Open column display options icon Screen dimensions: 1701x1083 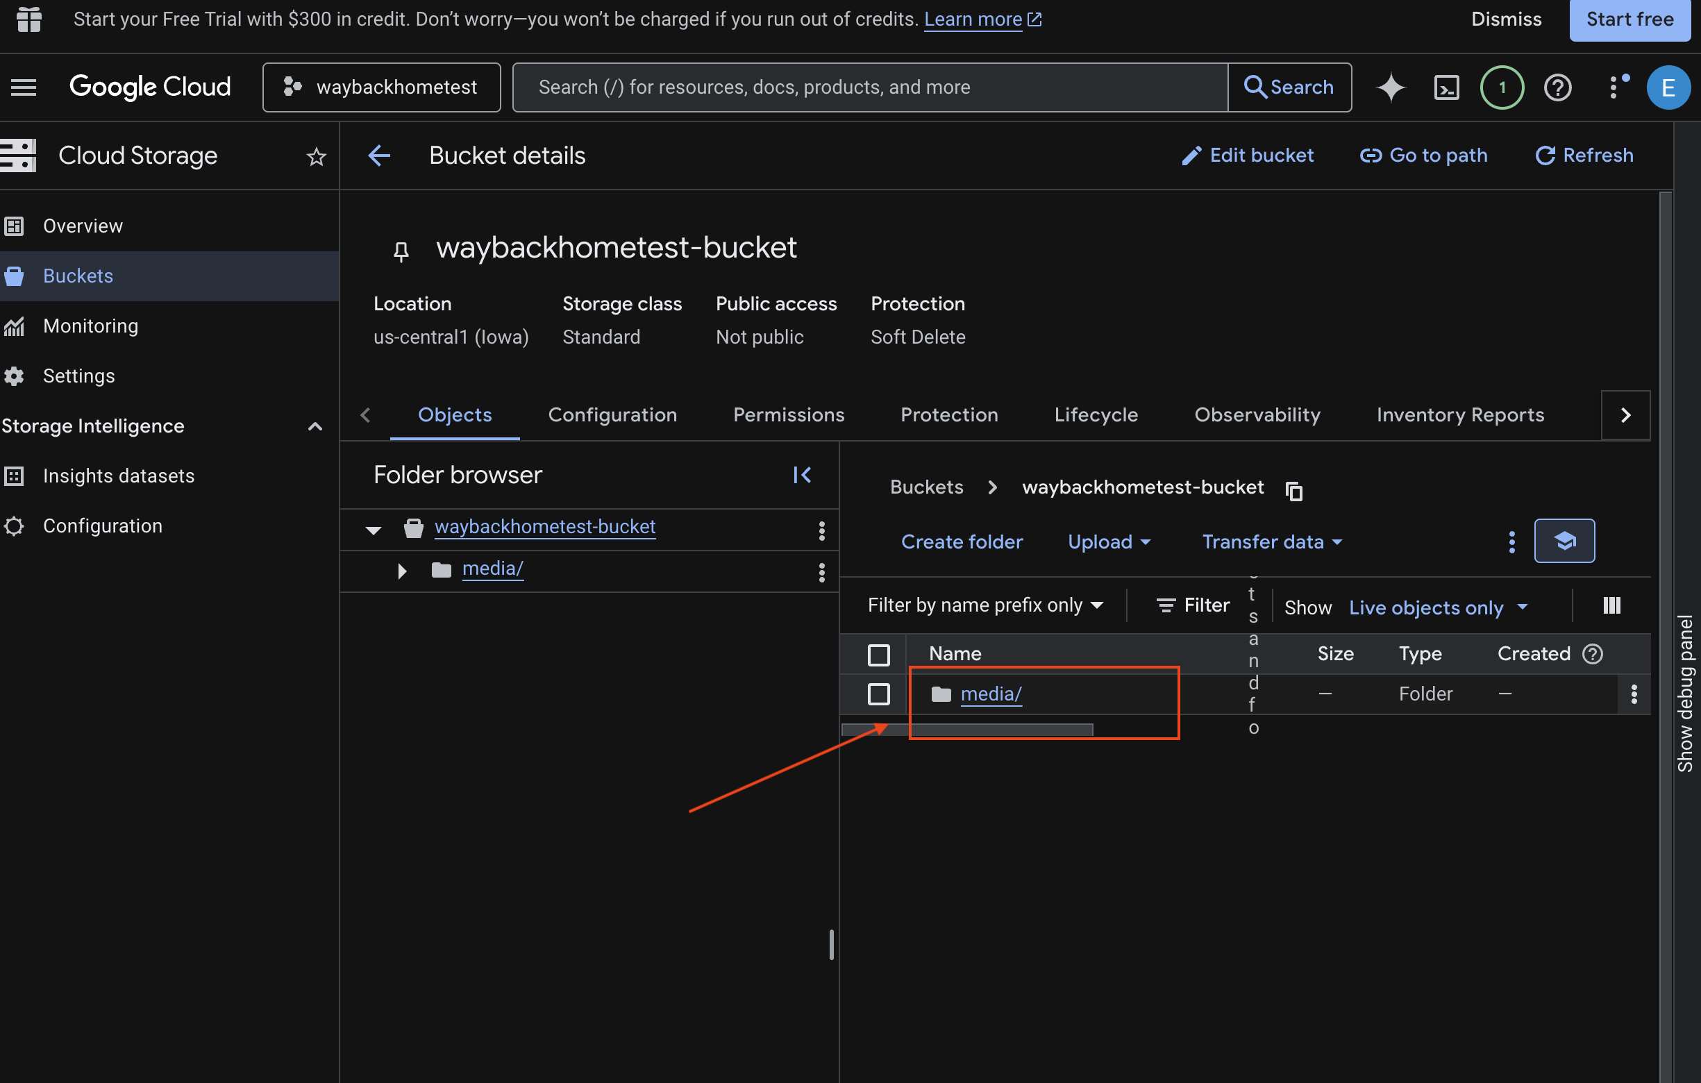[x=1611, y=605]
